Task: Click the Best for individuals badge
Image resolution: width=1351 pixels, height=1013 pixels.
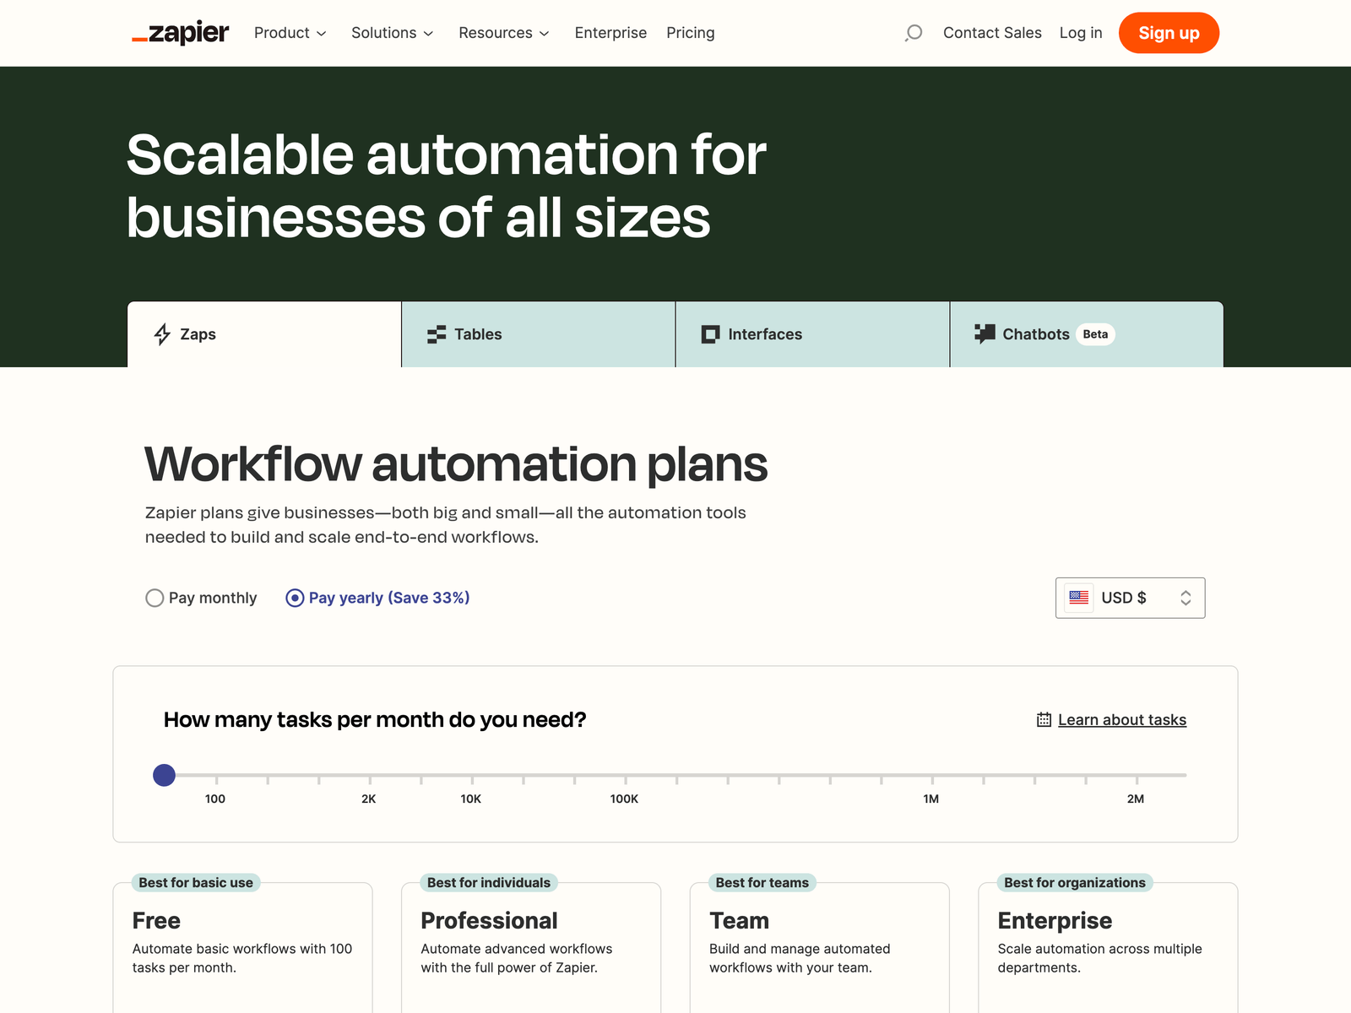Action: pyautogui.click(x=489, y=882)
